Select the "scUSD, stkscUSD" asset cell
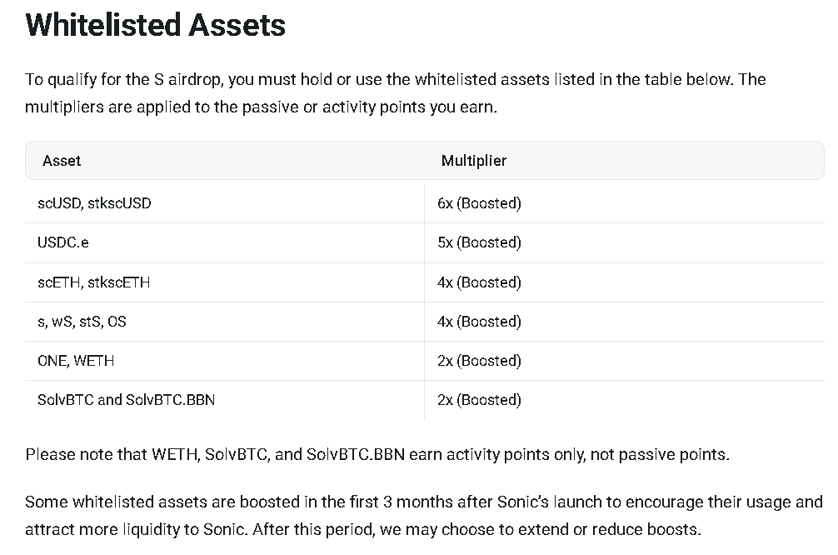838x555 pixels. tap(94, 203)
